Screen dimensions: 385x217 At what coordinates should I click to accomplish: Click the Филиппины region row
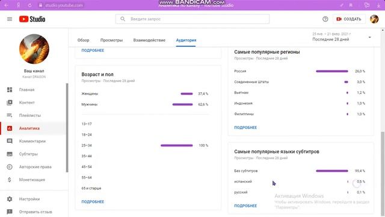300,114
